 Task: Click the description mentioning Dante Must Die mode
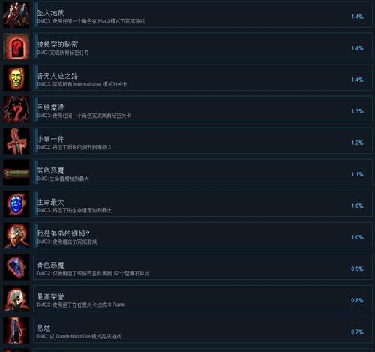click(79, 336)
